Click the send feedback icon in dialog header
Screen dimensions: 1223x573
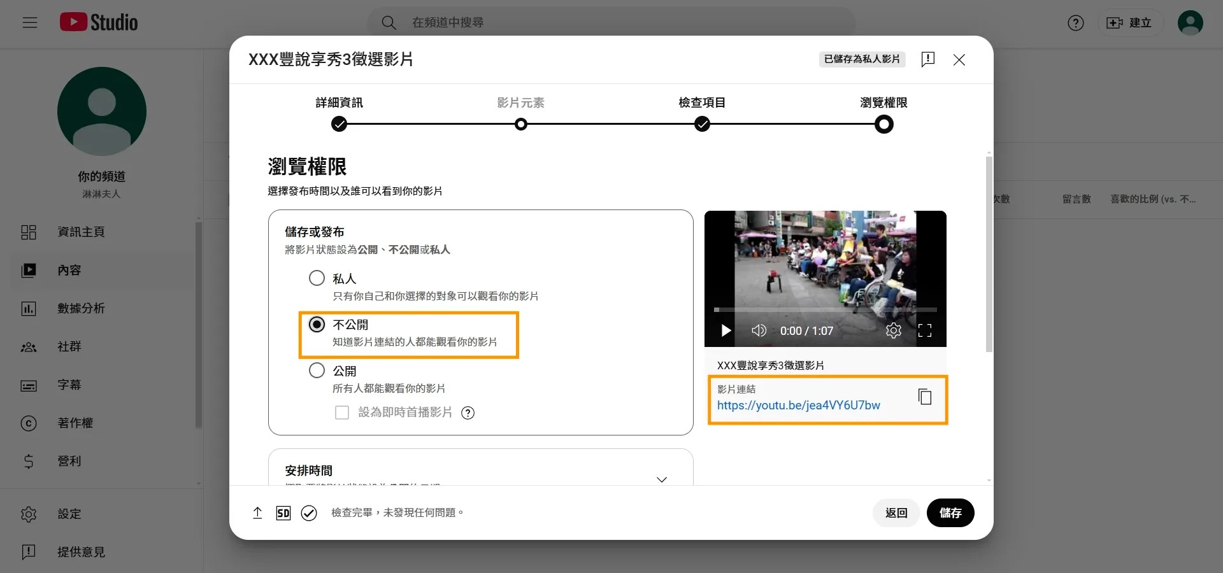pos(928,59)
